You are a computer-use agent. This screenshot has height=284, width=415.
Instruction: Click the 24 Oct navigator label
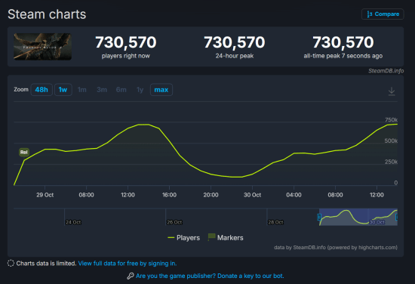73,222
